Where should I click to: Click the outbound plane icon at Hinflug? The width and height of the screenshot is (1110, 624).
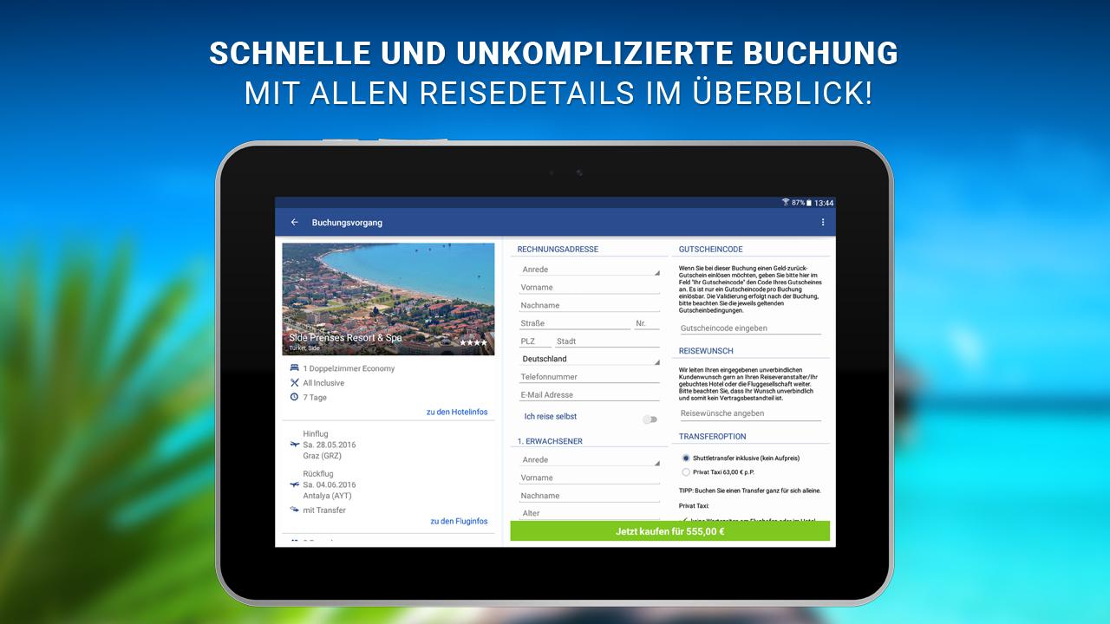click(295, 445)
